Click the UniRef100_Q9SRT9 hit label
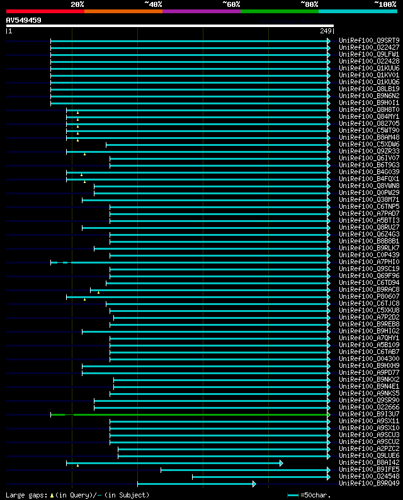The image size is (403, 500). coord(369,40)
